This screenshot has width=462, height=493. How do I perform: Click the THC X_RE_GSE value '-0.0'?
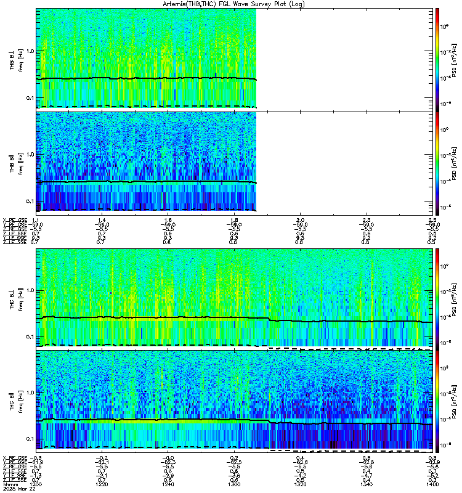coord(168,458)
